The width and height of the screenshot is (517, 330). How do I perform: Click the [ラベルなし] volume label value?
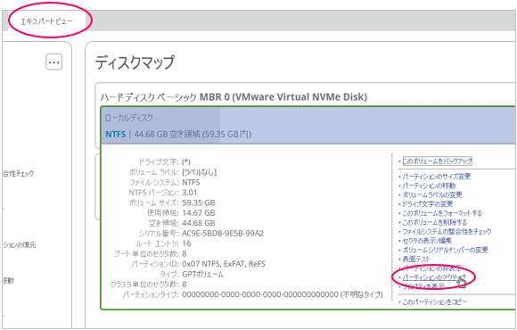pos(199,172)
